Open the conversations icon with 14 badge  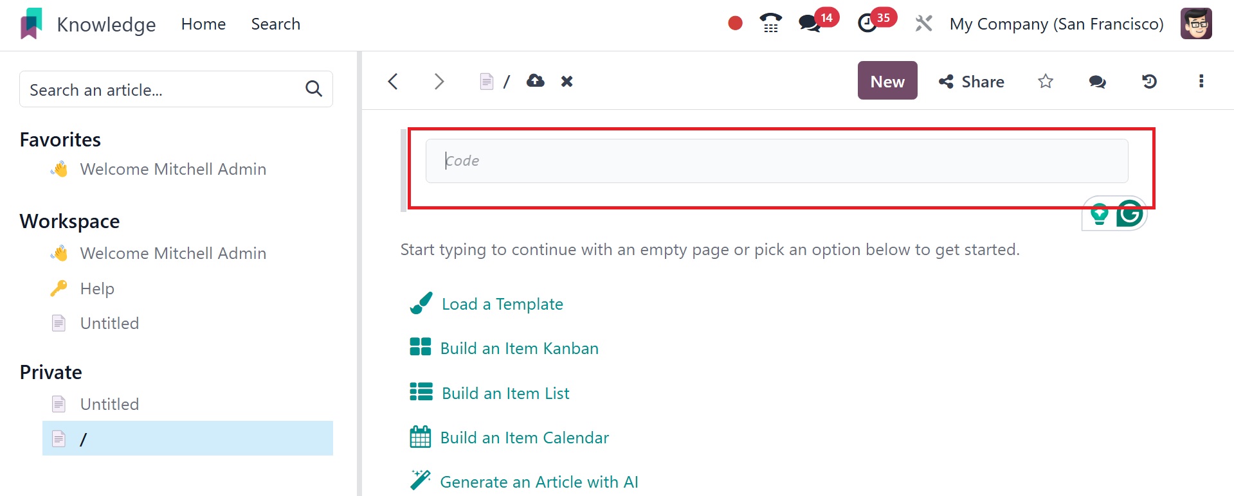point(810,24)
